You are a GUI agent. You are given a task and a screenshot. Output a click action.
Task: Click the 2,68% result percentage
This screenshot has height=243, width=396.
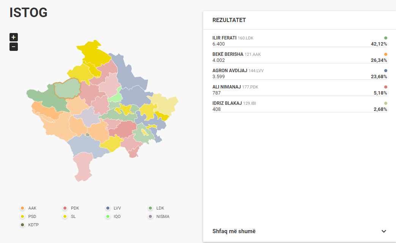[380, 109]
